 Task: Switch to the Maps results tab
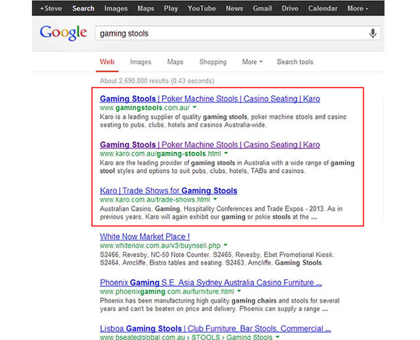tap(175, 62)
